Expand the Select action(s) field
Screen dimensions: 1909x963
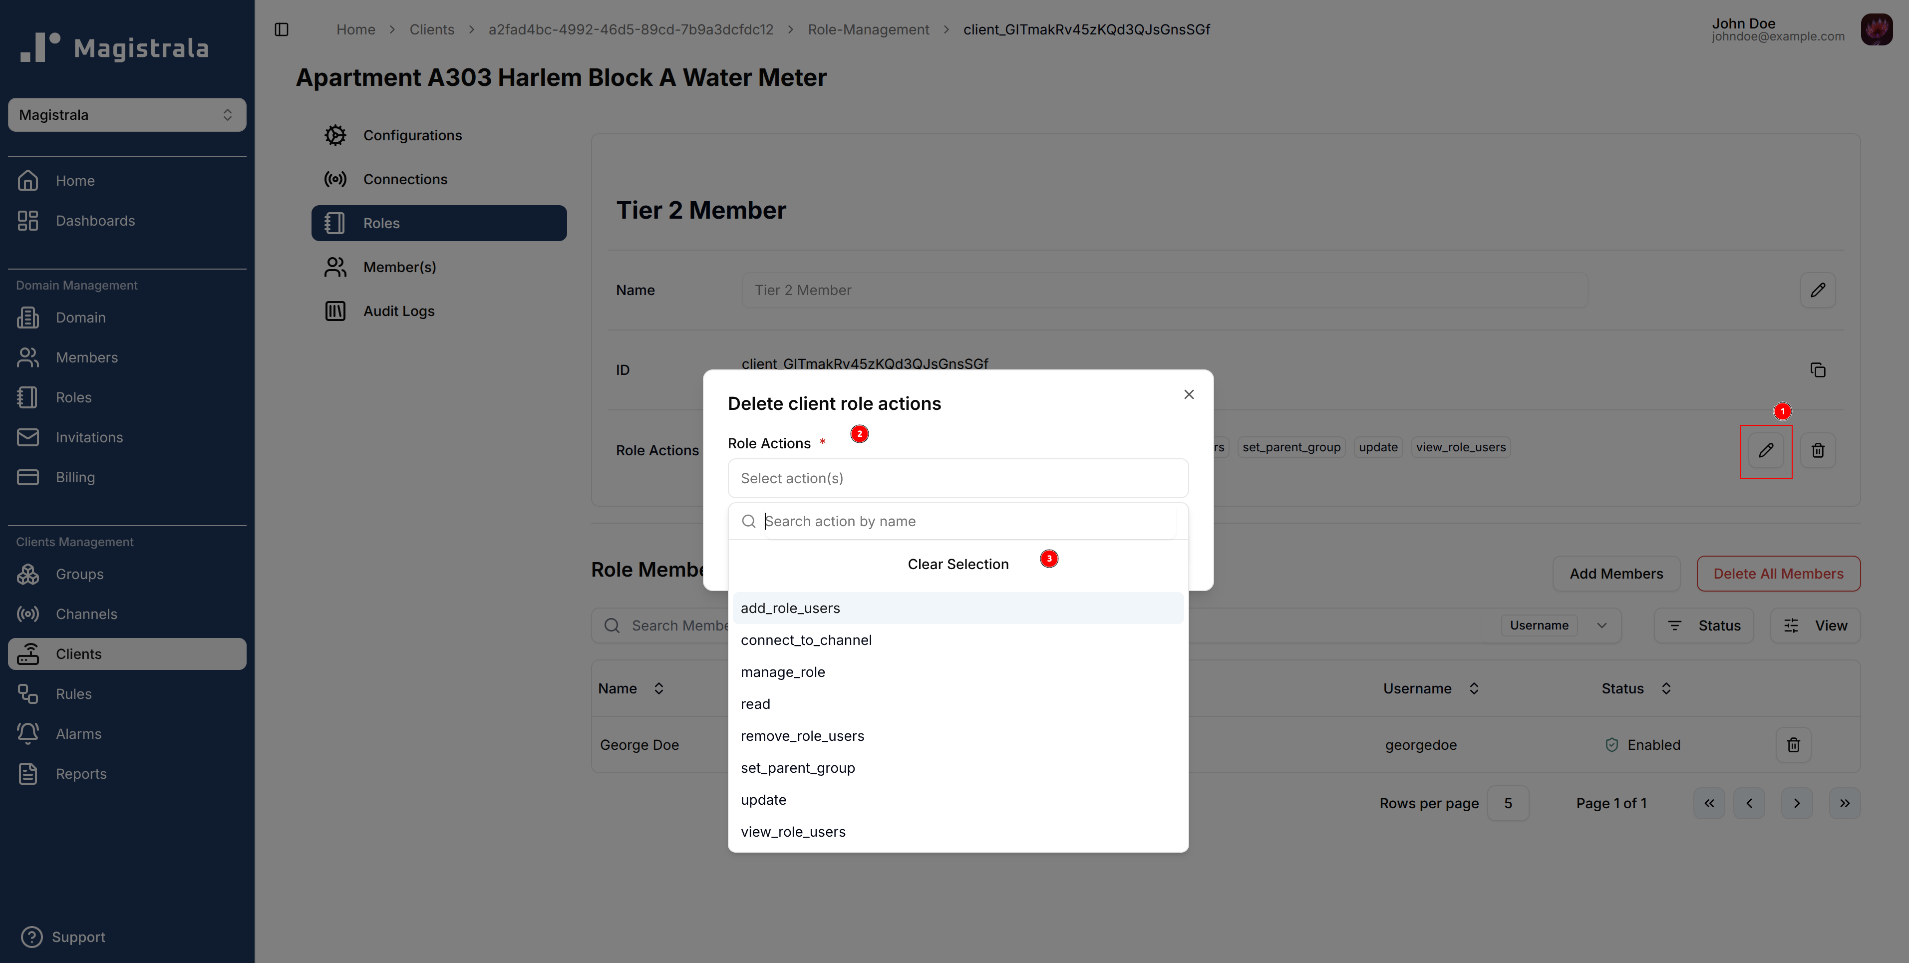[x=957, y=478]
